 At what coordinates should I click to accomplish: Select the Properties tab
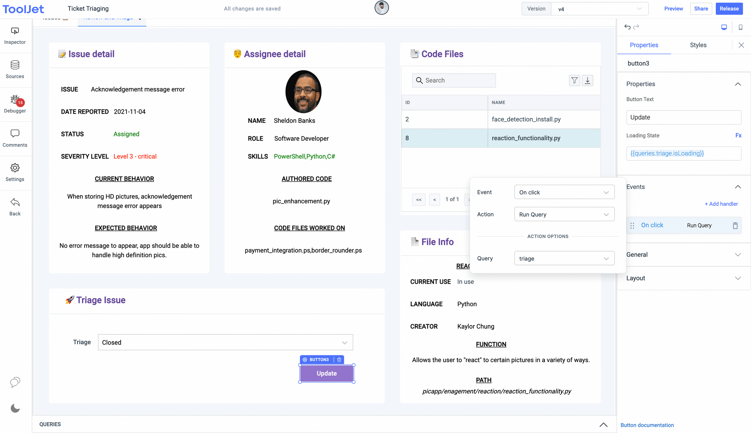(644, 45)
